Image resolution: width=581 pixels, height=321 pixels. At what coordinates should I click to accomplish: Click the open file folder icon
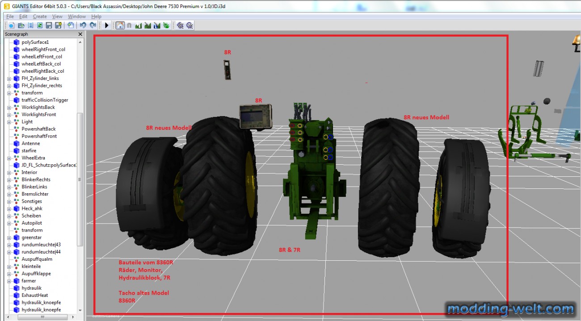(21, 25)
